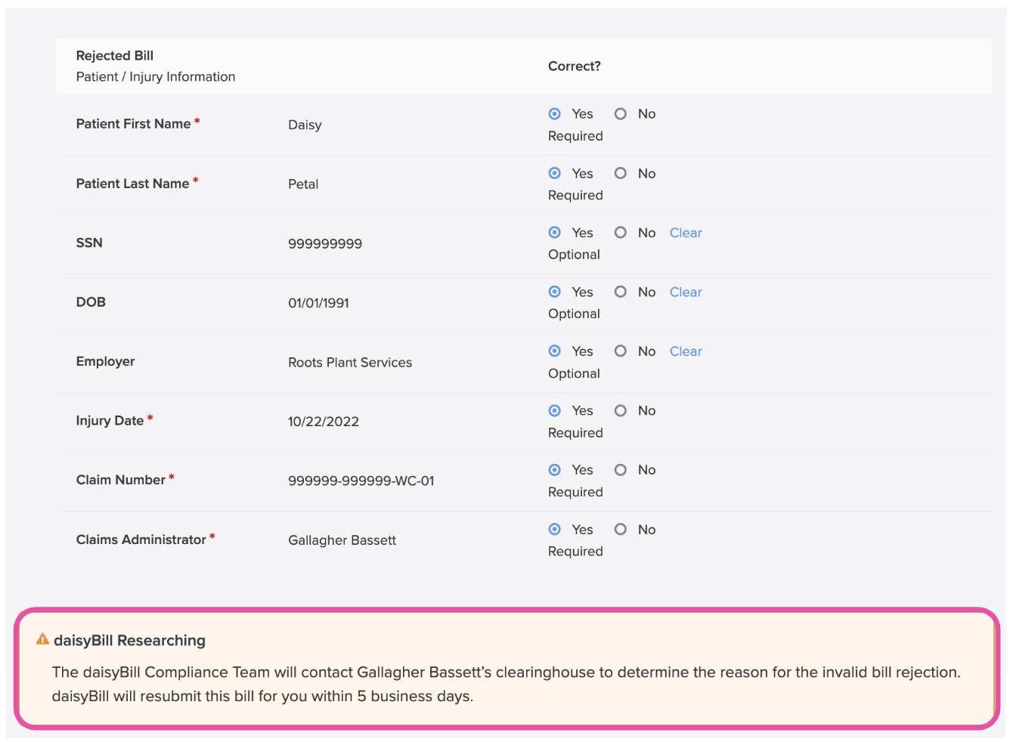Clear the DOB selection
Image resolution: width=1013 pixels, height=742 pixels.
685,292
